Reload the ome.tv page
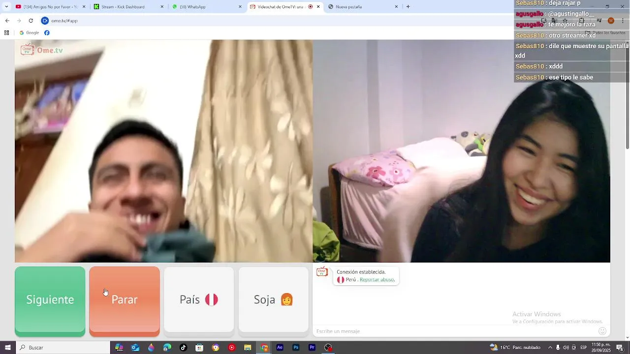The image size is (630, 354). pos(31,21)
